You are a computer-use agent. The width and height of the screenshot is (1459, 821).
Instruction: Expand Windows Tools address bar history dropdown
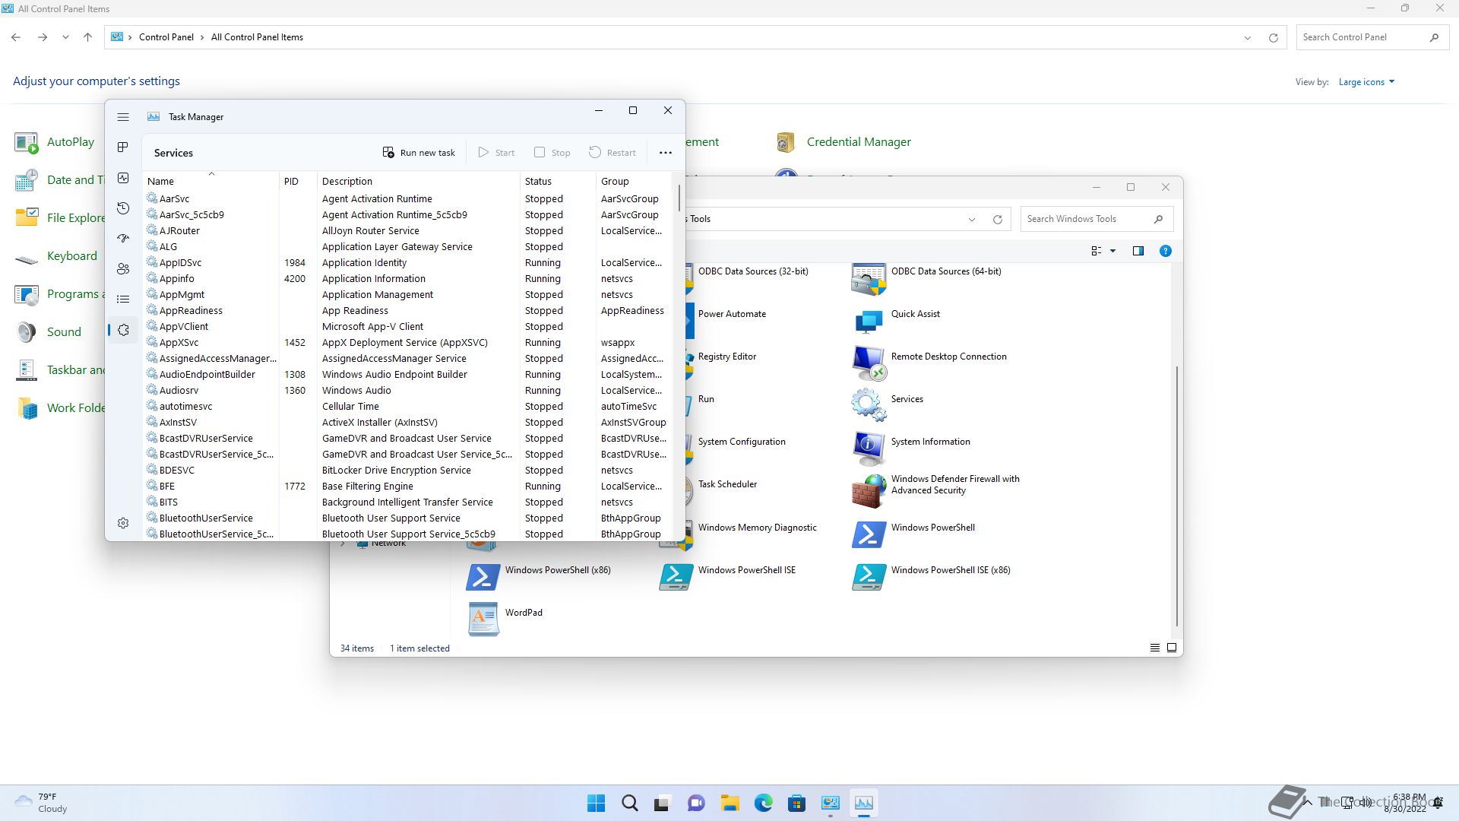tap(972, 220)
